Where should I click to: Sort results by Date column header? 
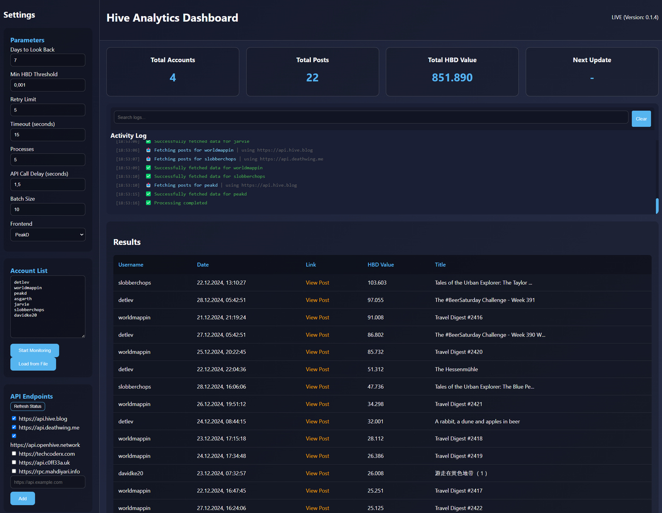(x=203, y=265)
